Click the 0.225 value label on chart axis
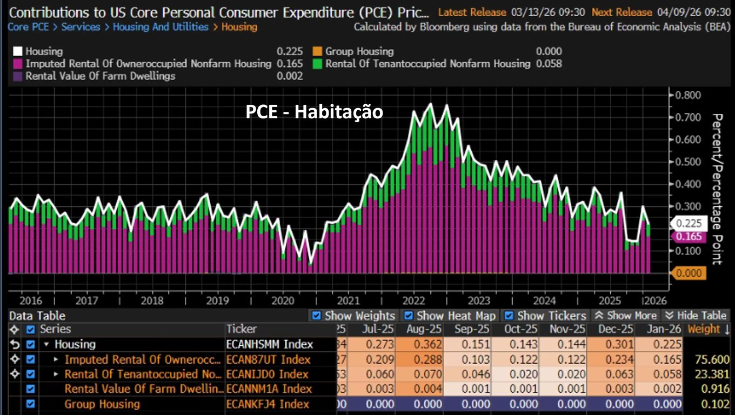Viewport: 735px width, 415px height. (x=689, y=223)
